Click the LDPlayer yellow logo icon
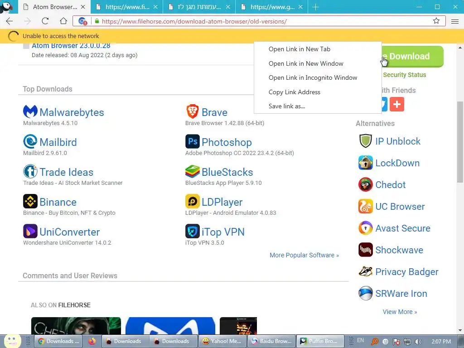 pos(192,201)
